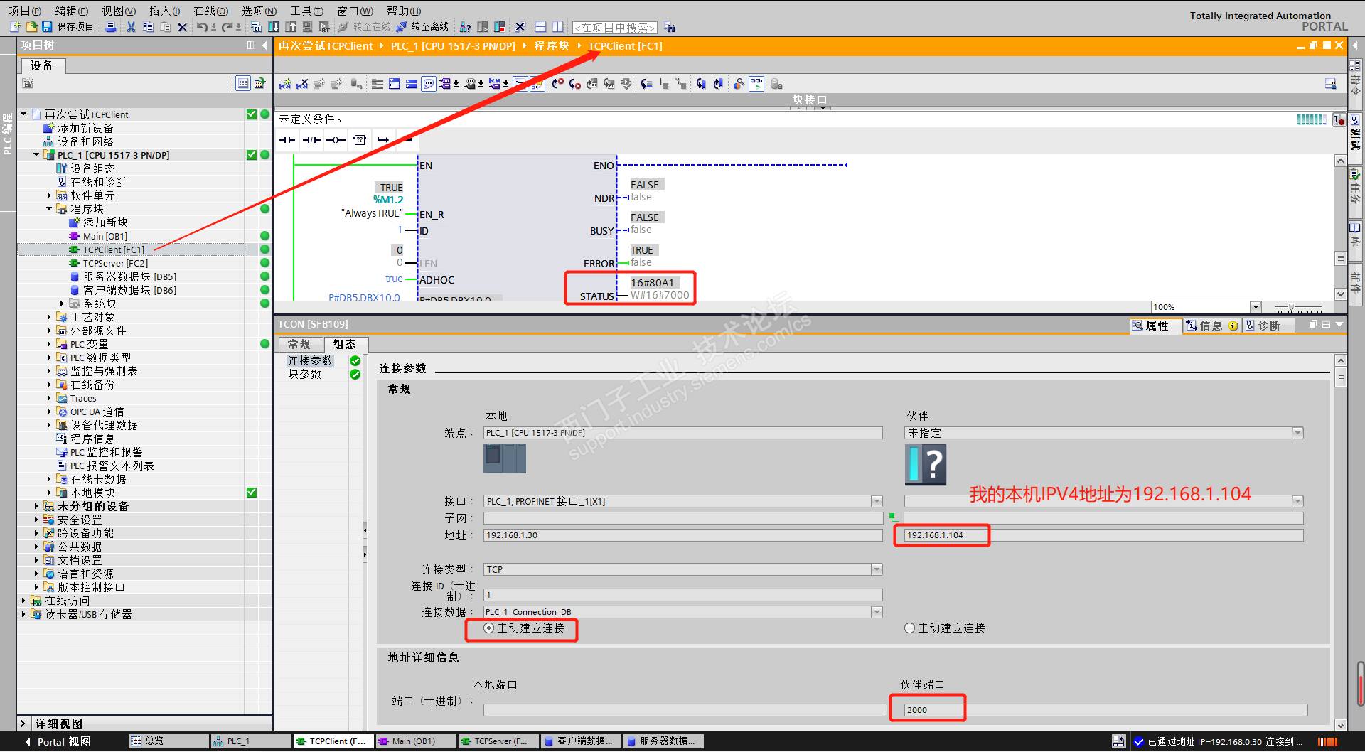Open the local interface 接口 dropdown
This screenshot has width=1365, height=752.
[x=877, y=501]
